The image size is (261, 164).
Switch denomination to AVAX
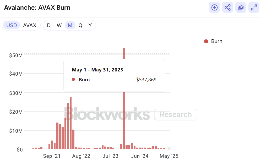[30, 25]
